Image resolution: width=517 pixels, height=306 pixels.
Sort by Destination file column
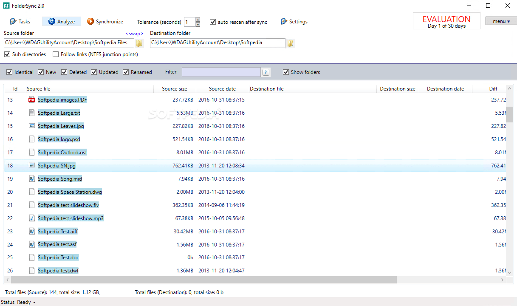[x=313, y=89]
